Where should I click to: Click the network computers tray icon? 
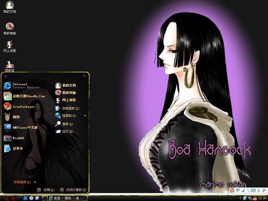point(245,198)
